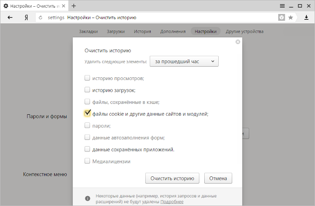Bookmark page with the star icon
This screenshot has height=206, width=315.
(291, 18)
